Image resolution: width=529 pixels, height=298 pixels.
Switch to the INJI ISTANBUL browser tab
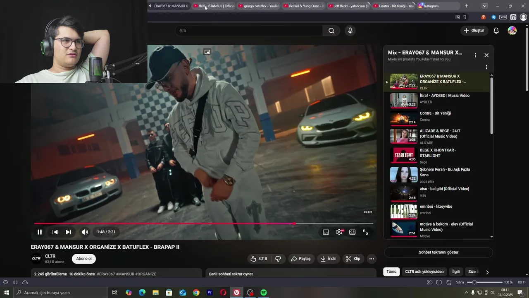pyautogui.click(x=214, y=6)
